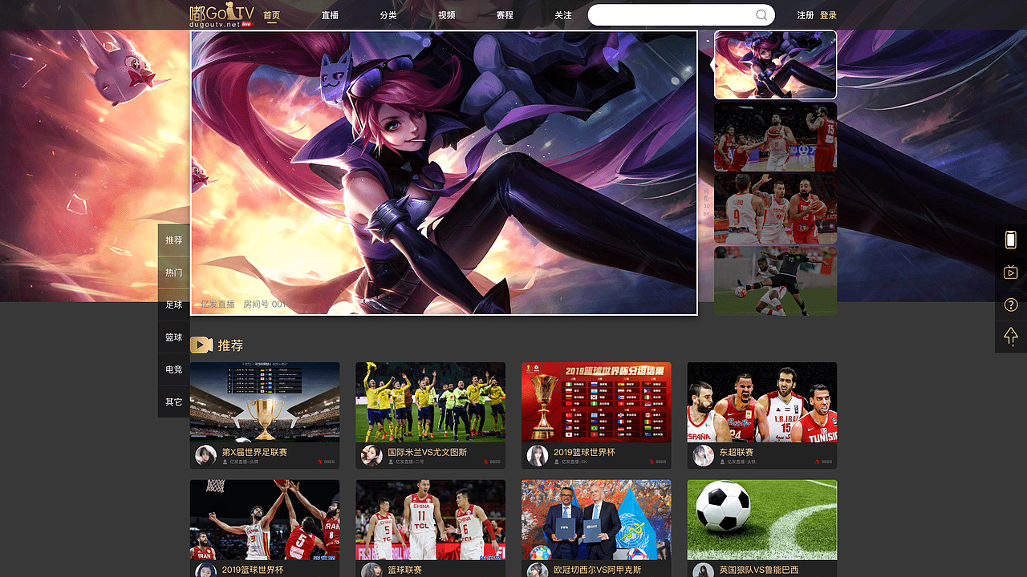Select the soccer kick carousel thumbnail
The height and width of the screenshot is (577, 1027).
pos(775,280)
